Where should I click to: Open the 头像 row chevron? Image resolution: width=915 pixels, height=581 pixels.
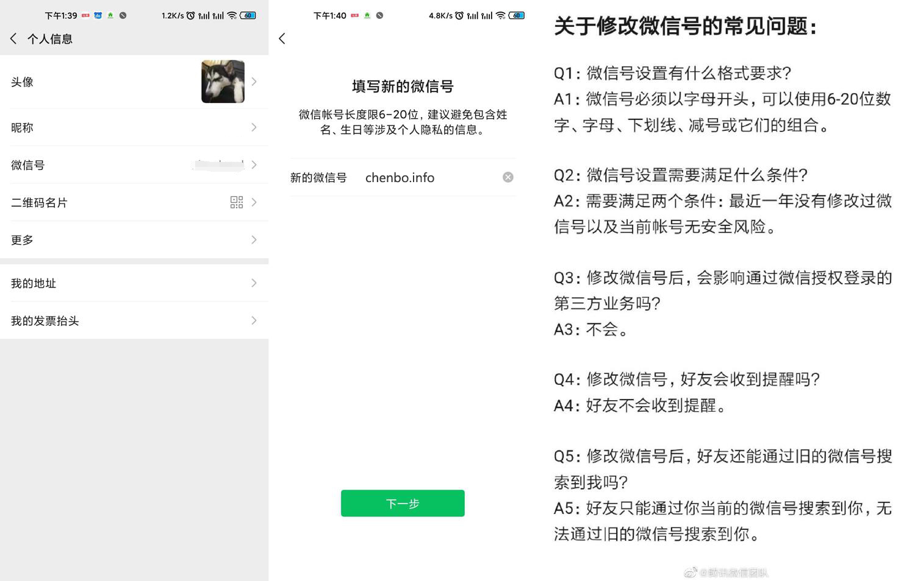point(254,82)
